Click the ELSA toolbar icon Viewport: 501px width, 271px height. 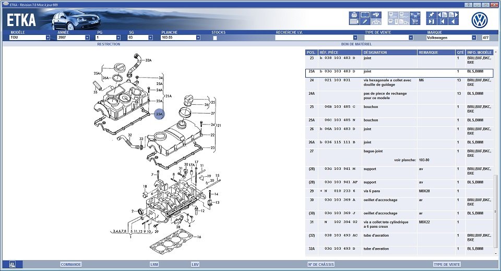tap(393, 15)
